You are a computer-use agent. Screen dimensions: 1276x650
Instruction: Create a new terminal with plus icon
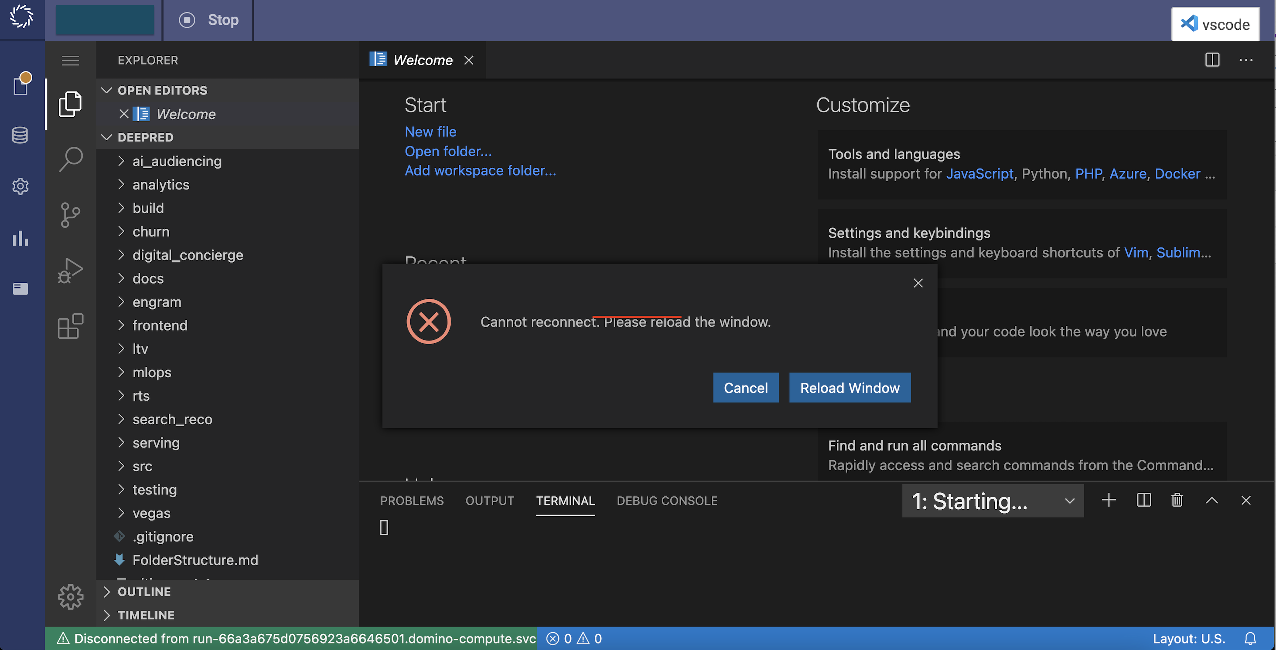pos(1109,500)
